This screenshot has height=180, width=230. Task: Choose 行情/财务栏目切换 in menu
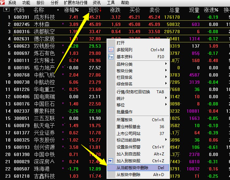[138, 92]
